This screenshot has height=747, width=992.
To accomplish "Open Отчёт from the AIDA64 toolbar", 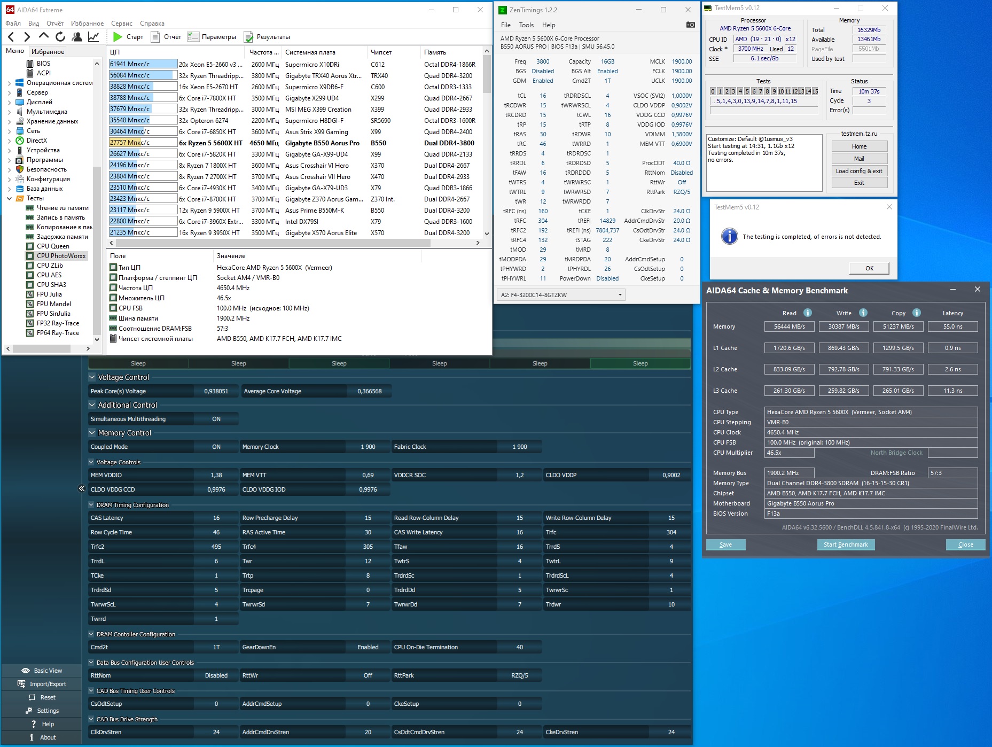I will point(166,37).
